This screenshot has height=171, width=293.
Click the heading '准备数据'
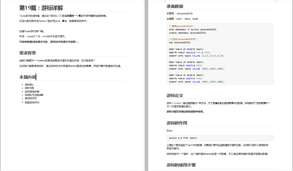(175, 6)
